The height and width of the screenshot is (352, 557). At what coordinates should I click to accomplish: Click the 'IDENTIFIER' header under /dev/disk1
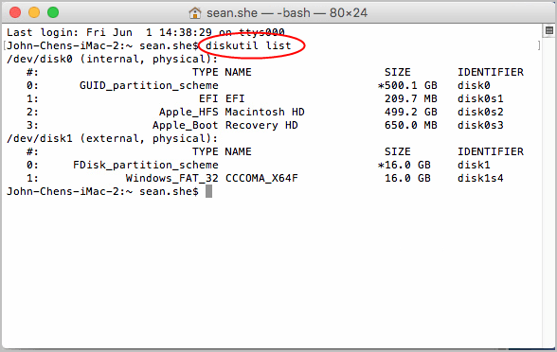(x=491, y=151)
